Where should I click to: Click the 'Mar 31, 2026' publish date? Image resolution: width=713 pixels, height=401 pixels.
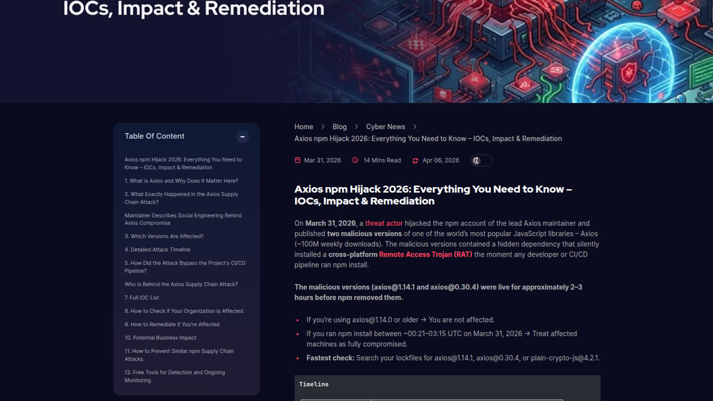322,160
